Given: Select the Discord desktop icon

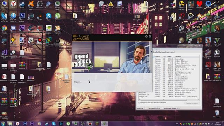Looking at the screenshot, I should pos(13,29).
